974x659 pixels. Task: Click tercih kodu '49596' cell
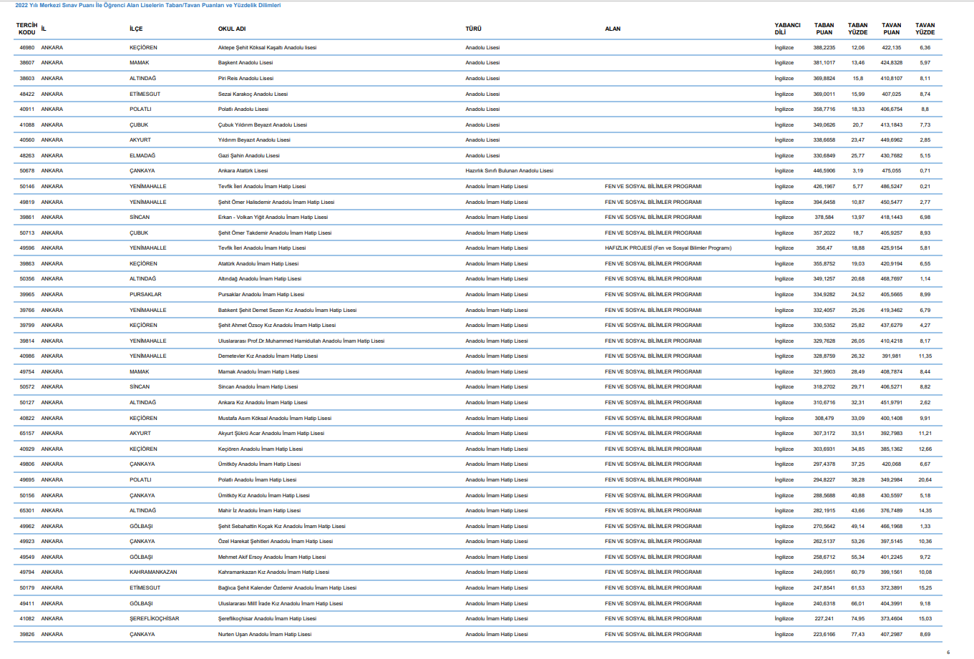(26, 248)
